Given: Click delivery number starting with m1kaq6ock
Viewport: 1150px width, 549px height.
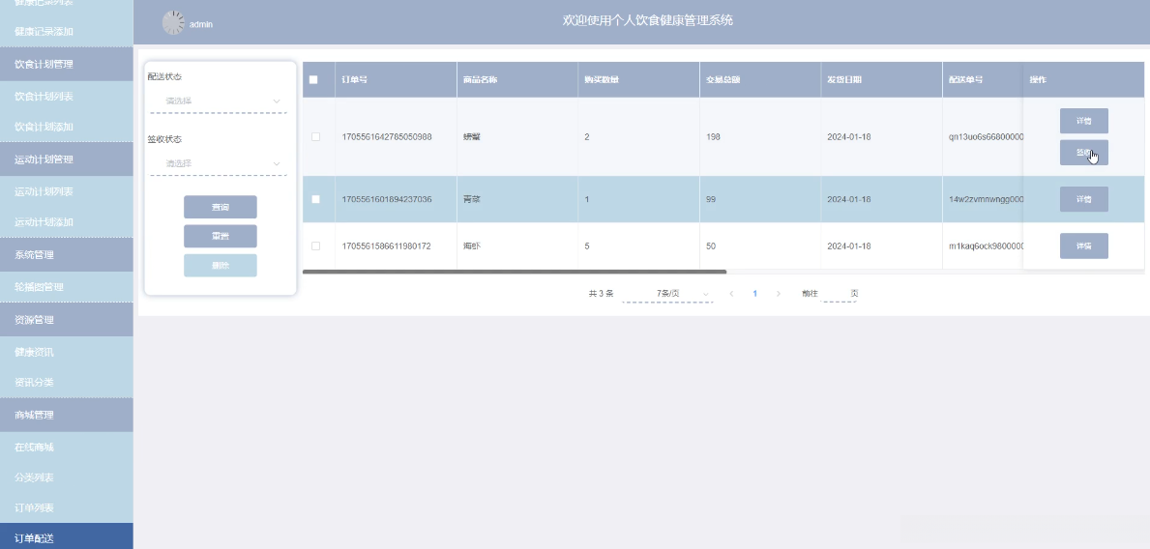Looking at the screenshot, I should 986,246.
